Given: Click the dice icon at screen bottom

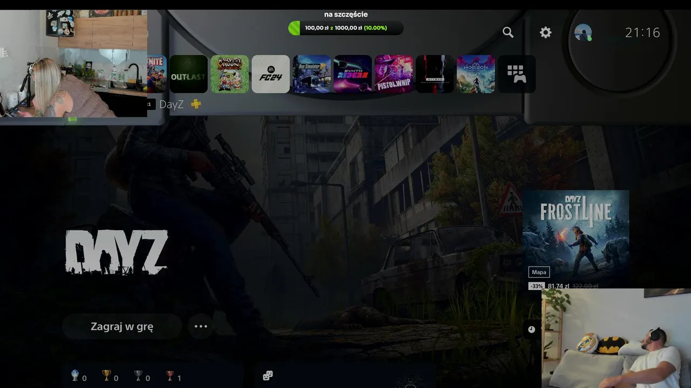Looking at the screenshot, I should (x=268, y=376).
